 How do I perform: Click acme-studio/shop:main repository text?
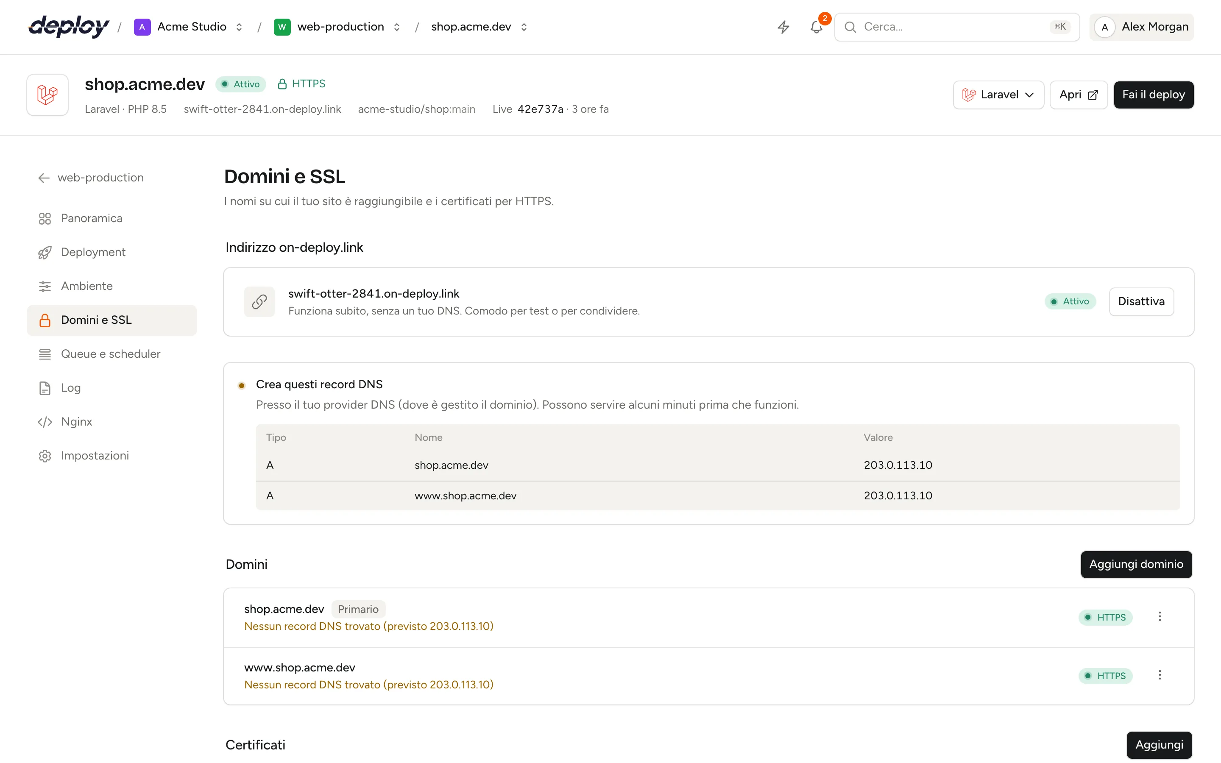tap(417, 109)
